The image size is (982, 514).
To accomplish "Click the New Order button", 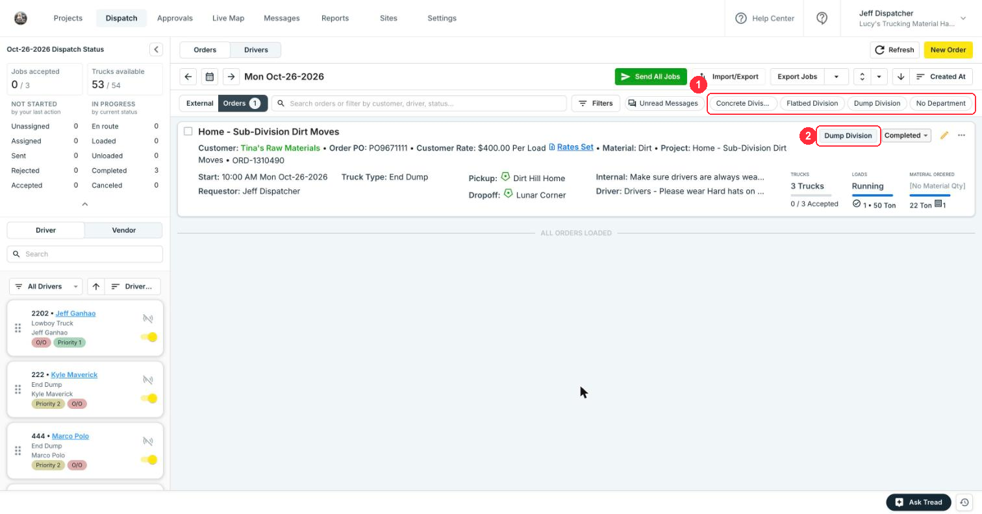I will [x=948, y=50].
